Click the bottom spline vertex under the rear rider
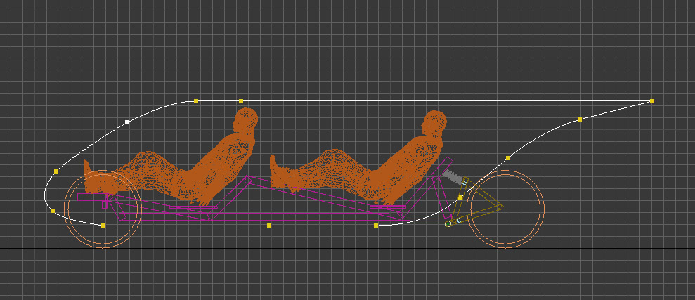The image size is (695, 300). coord(376,226)
